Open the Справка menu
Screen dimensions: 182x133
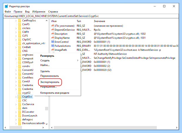pyautogui.click(x=53, y=12)
